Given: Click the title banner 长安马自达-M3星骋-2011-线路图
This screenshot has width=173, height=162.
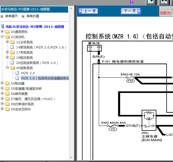Looking at the screenshot, I should 34,9.
